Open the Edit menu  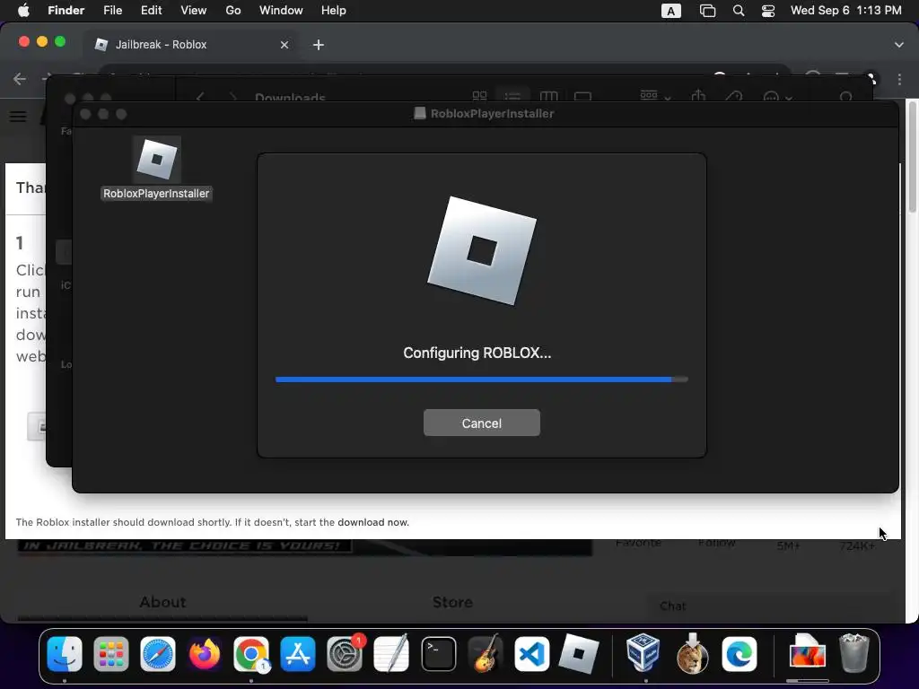click(151, 11)
